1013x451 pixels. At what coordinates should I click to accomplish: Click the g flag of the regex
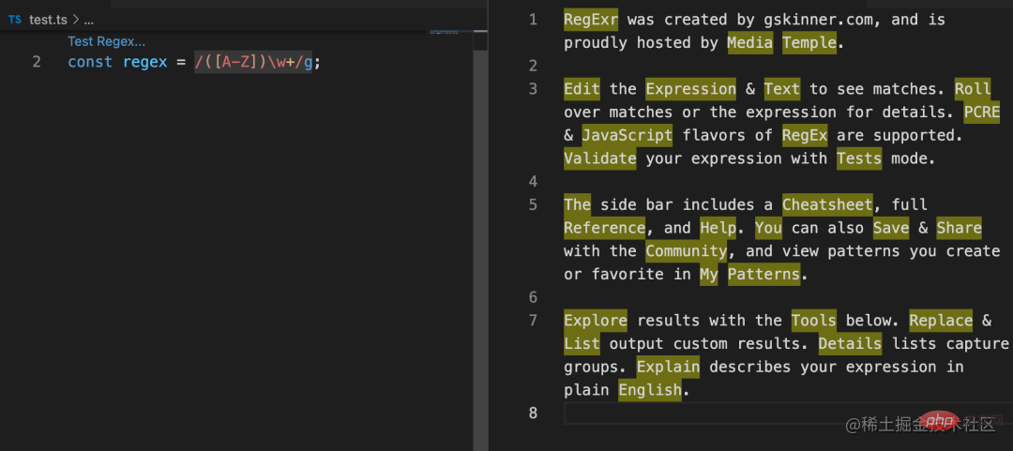tap(308, 63)
